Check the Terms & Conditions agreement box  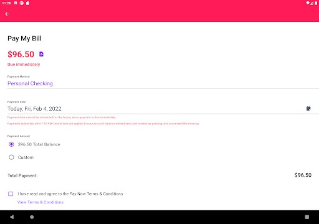coord(11,194)
